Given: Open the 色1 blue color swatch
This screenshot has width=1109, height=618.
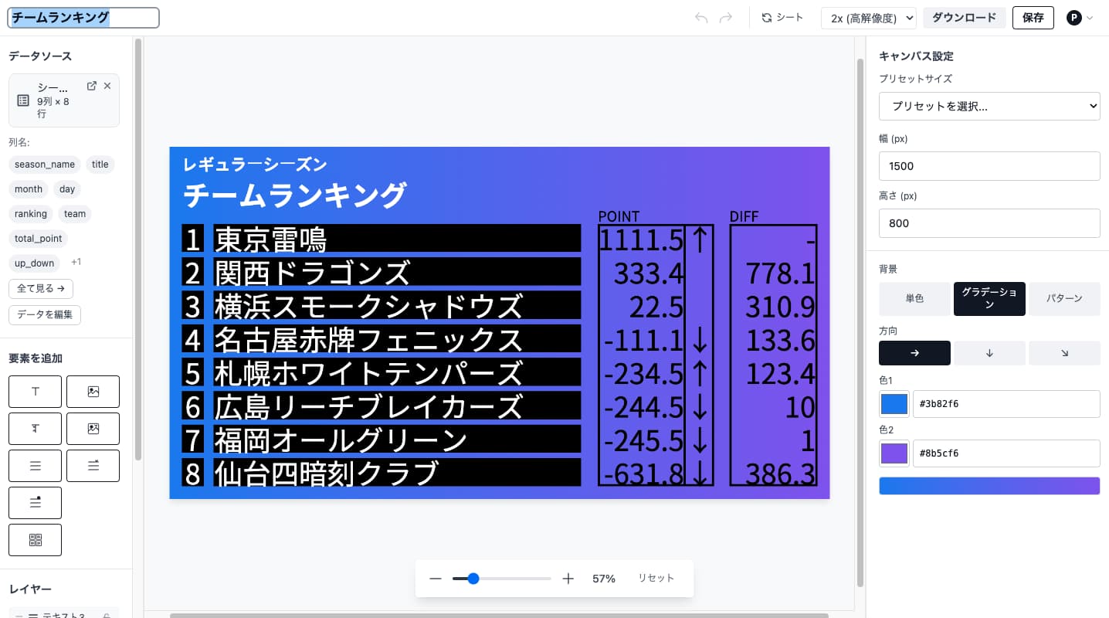Looking at the screenshot, I should 894,404.
